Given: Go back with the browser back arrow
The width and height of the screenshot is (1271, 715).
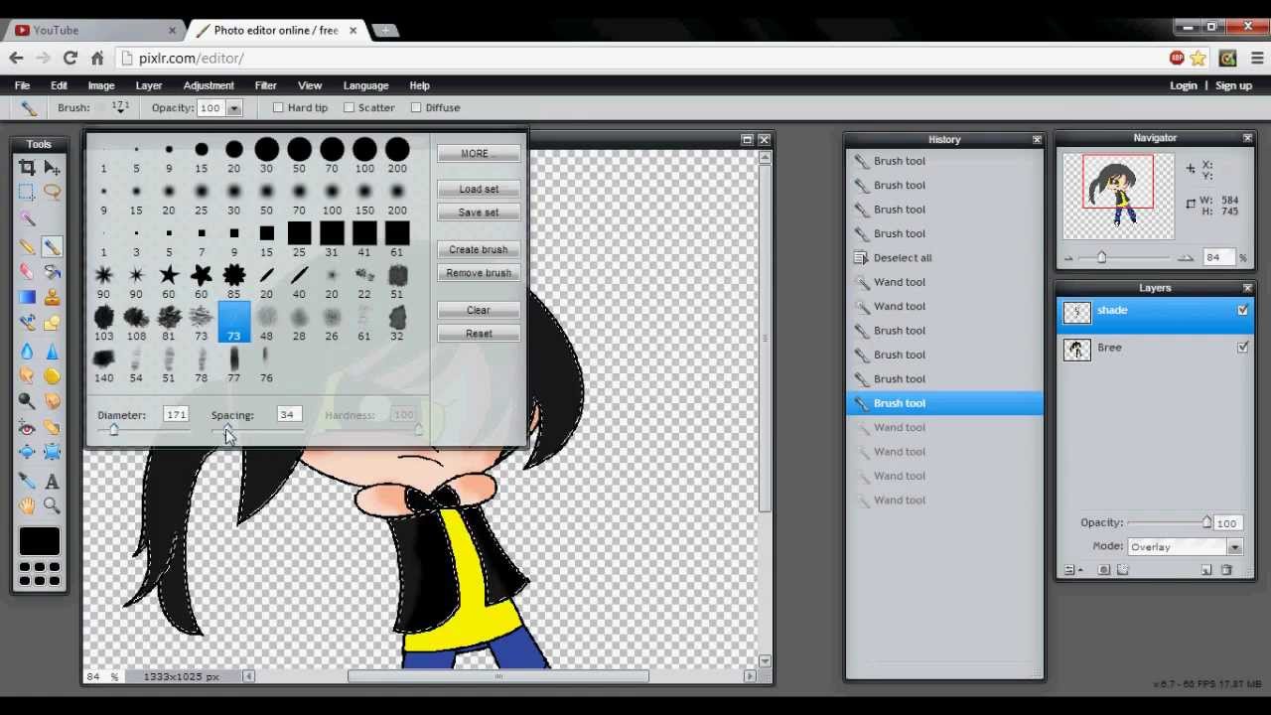Looking at the screenshot, I should tap(17, 58).
